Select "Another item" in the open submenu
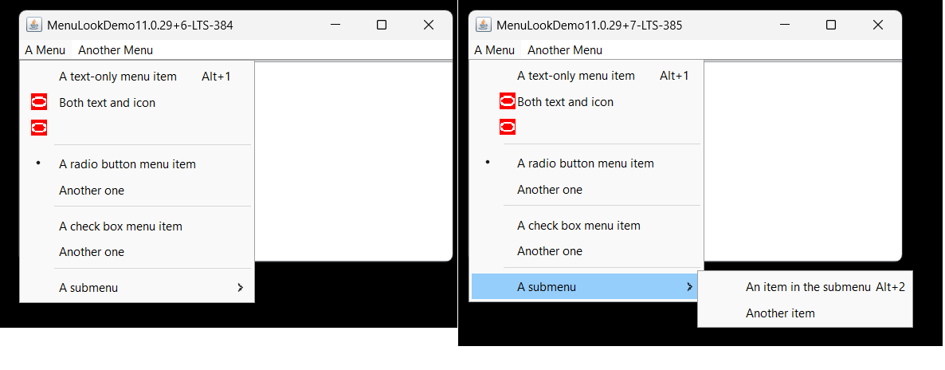This screenshot has height=370, width=945. (780, 313)
